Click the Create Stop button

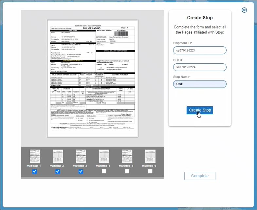point(200,110)
